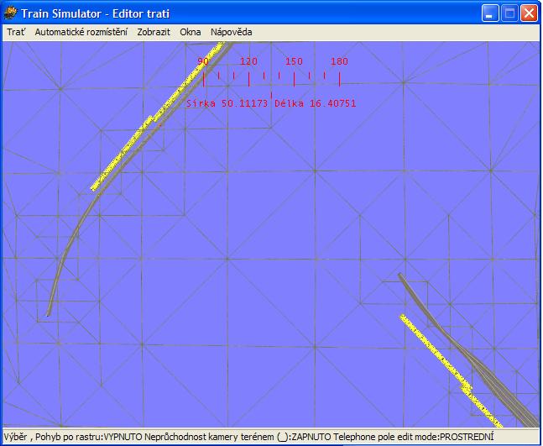This screenshot has height=446, width=543.
Task: Click 'Telephone pole edit mode:PROSTŘEDNÍ' status text
Action: pos(414,437)
